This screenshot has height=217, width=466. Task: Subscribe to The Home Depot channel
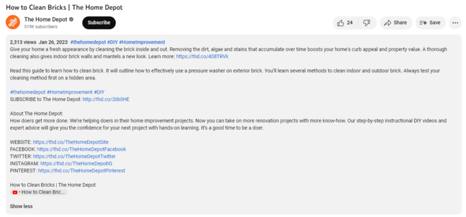[99, 23]
